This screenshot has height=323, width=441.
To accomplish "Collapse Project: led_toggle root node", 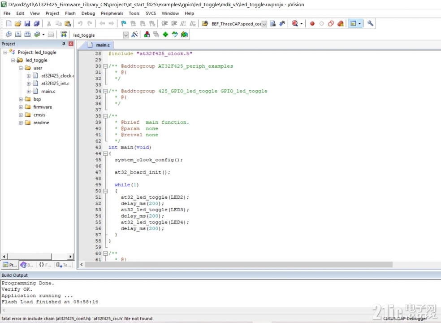I will (5, 52).
